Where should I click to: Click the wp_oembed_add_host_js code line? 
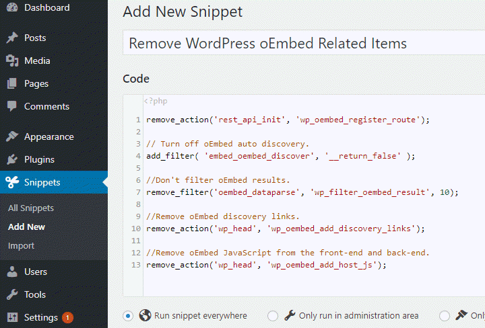pyautogui.click(x=266, y=265)
